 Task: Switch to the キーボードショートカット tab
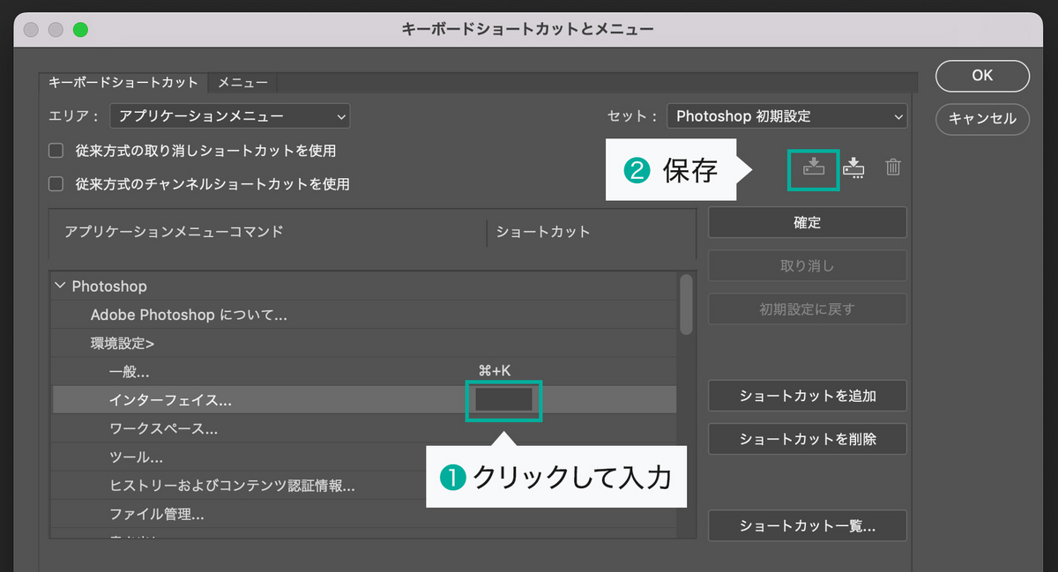click(x=123, y=82)
